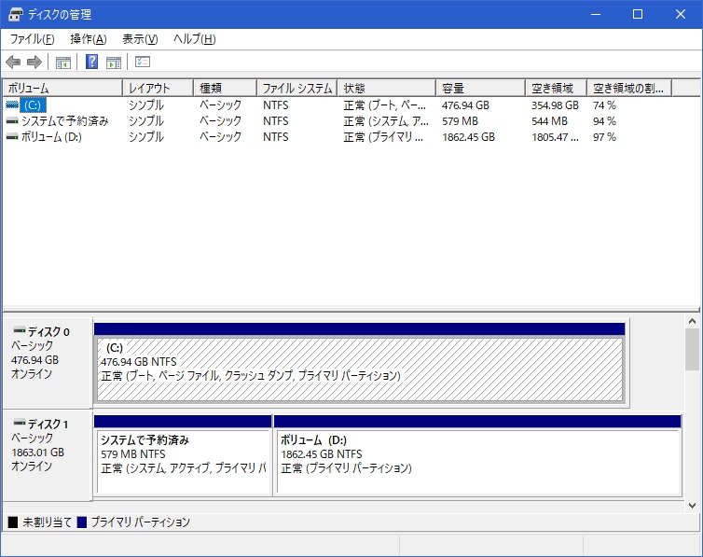
Task: Close the Disk Management window
Action: [x=680, y=14]
